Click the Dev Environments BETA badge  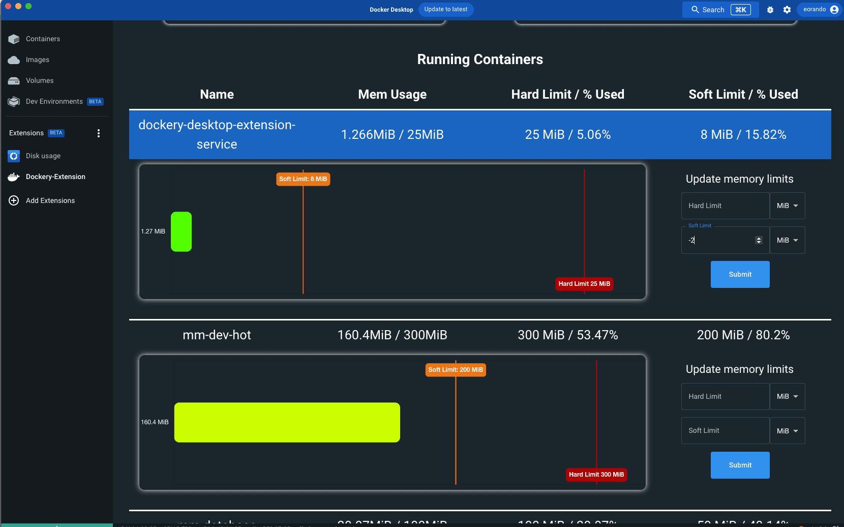[95, 102]
